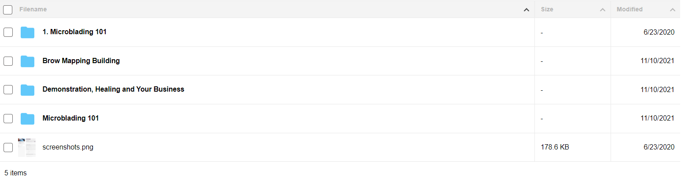This screenshot has height=185, width=696.
Task: Click the Modified column sort chevron
Action: tap(673, 10)
